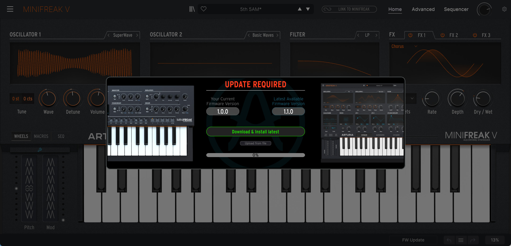Viewport: 511px width, 246px height.
Task: Click the Dry / Wet knob
Action: coord(483,99)
